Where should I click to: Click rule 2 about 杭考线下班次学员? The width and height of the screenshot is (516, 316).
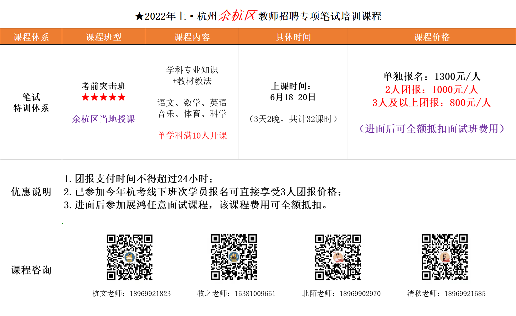203,192
